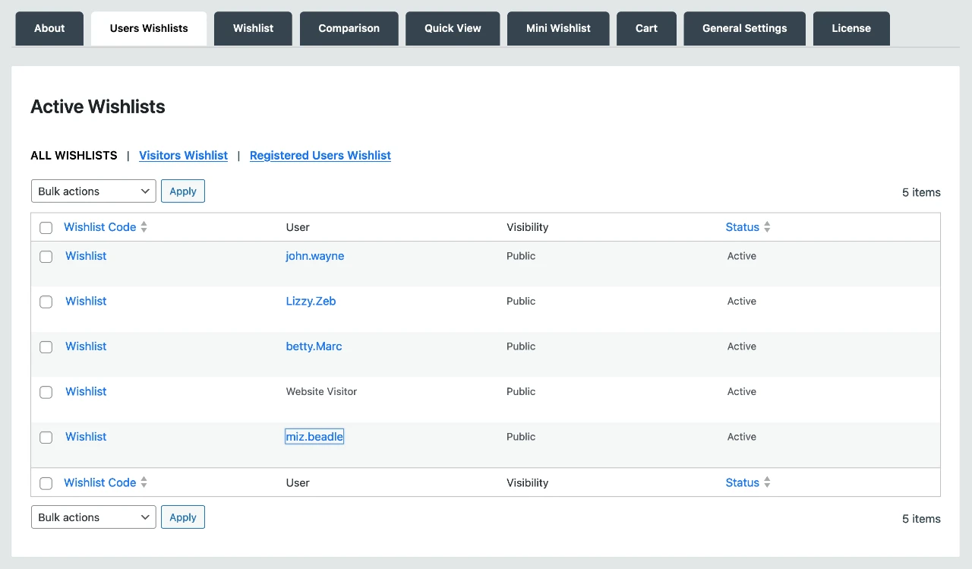Select the Users Wishlists tab

pyautogui.click(x=149, y=28)
